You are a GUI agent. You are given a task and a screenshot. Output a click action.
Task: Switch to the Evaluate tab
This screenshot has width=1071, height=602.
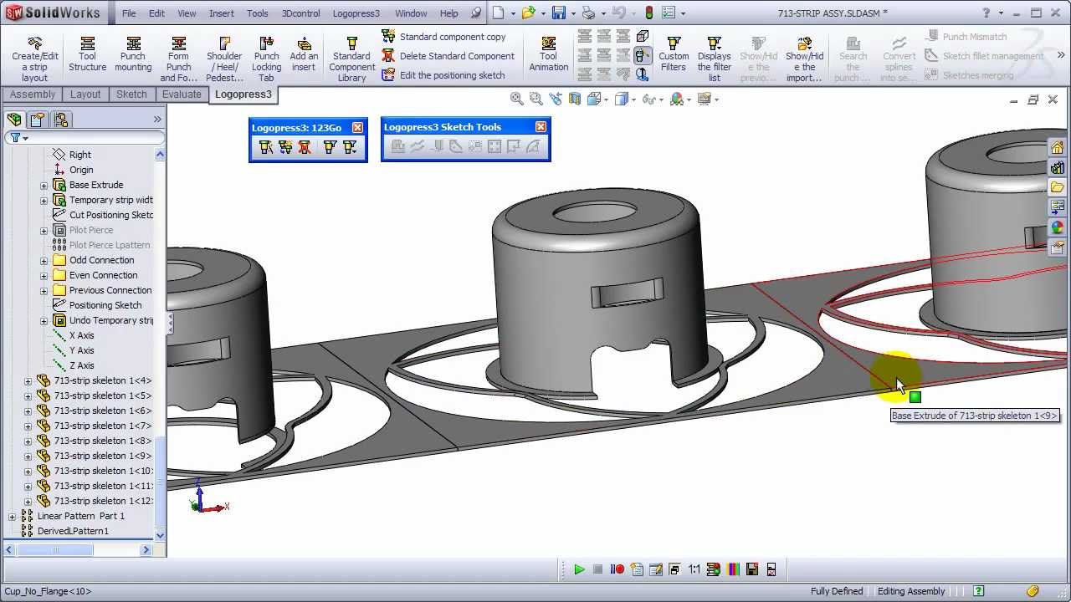(x=182, y=94)
